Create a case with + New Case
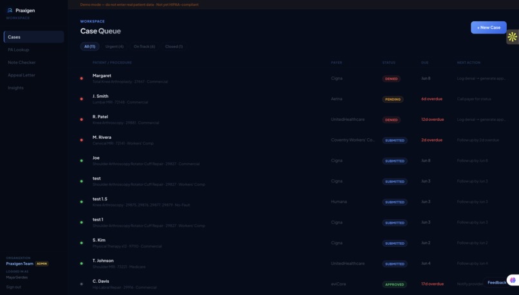Viewport: 519px width, 295px height. 489,28
